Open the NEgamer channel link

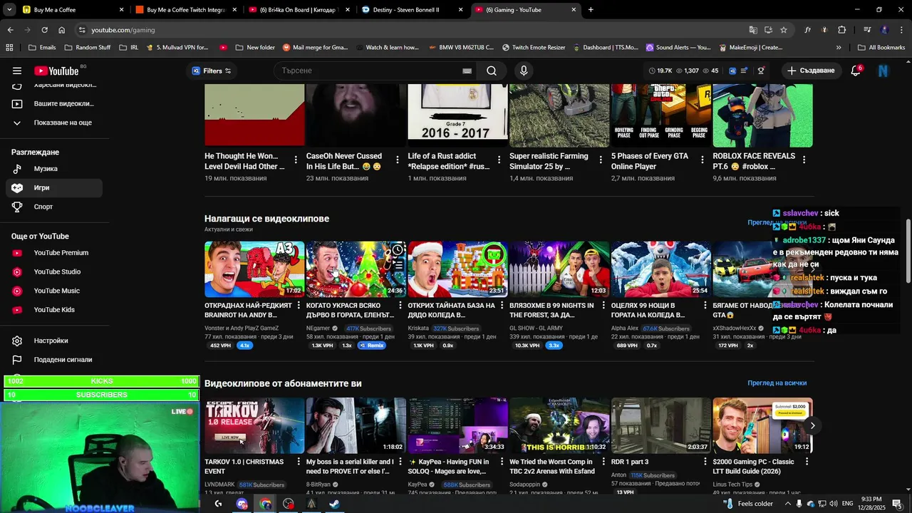pos(318,328)
